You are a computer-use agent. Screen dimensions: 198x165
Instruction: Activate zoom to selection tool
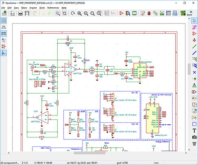click(99, 13)
